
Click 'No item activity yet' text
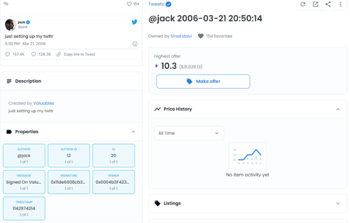(247, 175)
